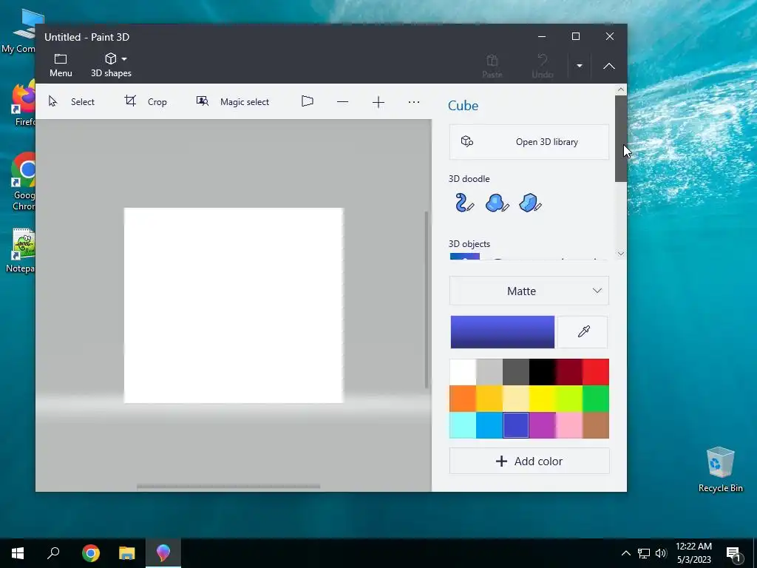This screenshot has height=568, width=757.
Task: Zoom out with the minus icon
Action: tap(343, 102)
